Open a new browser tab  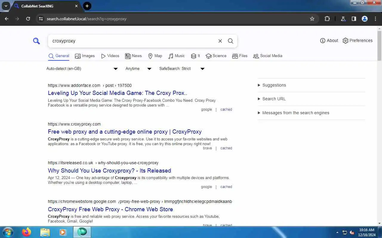pyautogui.click(x=87, y=6)
